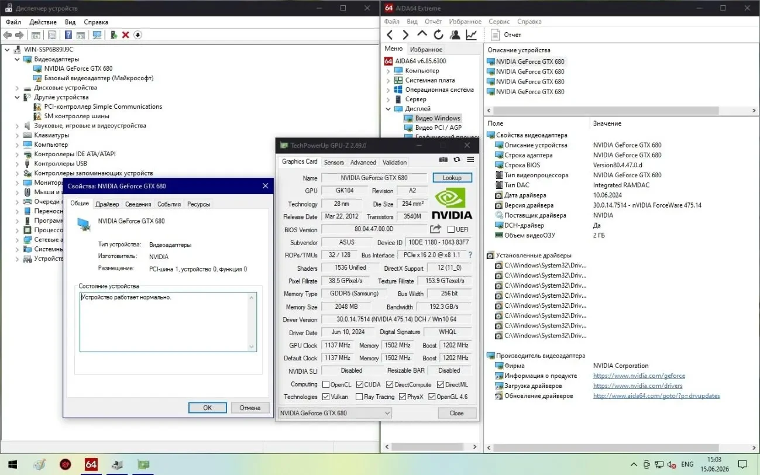Switch to the Sensors tab
Screen dimensions: 760x475
334,163
